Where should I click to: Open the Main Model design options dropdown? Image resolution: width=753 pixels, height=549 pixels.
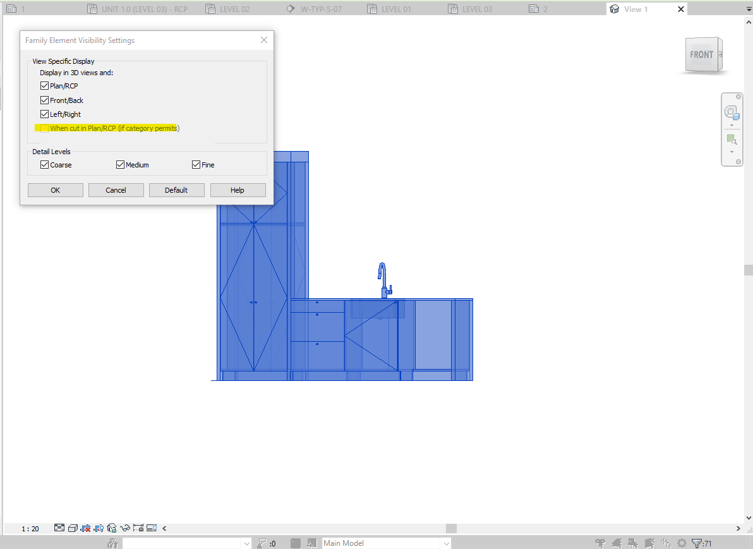pos(447,543)
